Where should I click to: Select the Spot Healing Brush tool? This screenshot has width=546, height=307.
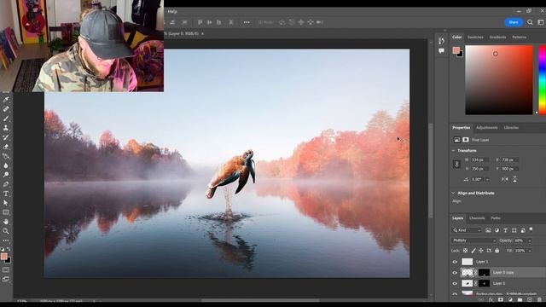[x=6, y=109]
